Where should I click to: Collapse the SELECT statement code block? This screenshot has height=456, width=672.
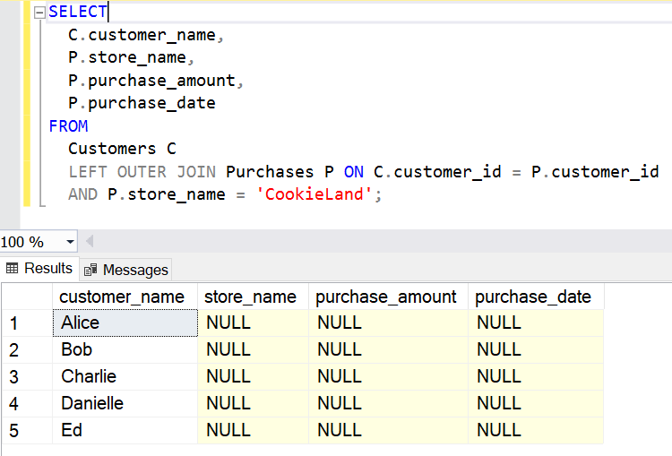39,13
